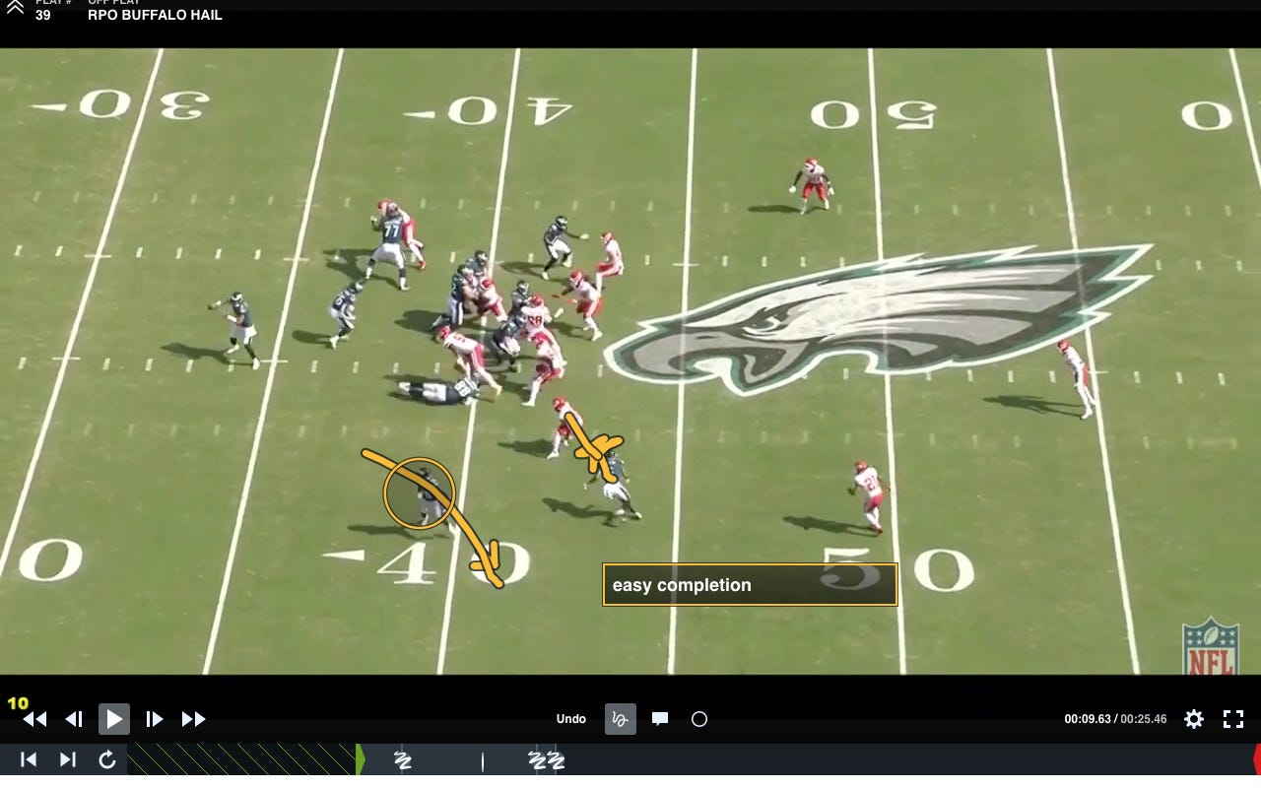Image resolution: width=1261 pixels, height=788 pixels.
Task: Select the circle spotlight tool
Action: [x=699, y=719]
